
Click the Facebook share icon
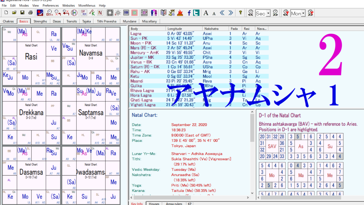(189, 13)
